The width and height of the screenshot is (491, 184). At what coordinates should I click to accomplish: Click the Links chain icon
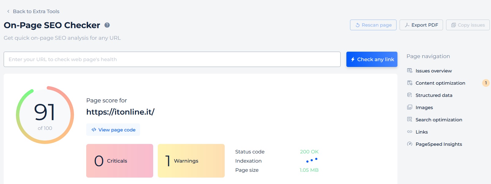tap(410, 132)
